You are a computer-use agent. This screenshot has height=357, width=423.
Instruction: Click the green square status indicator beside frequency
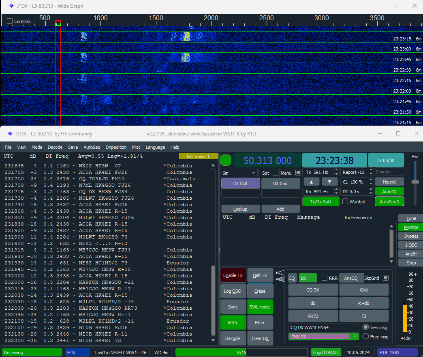pyautogui.click(x=226, y=160)
